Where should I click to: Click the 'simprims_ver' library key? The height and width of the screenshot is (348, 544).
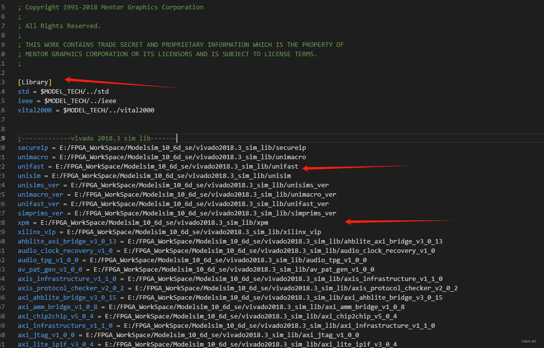[x=40, y=213]
